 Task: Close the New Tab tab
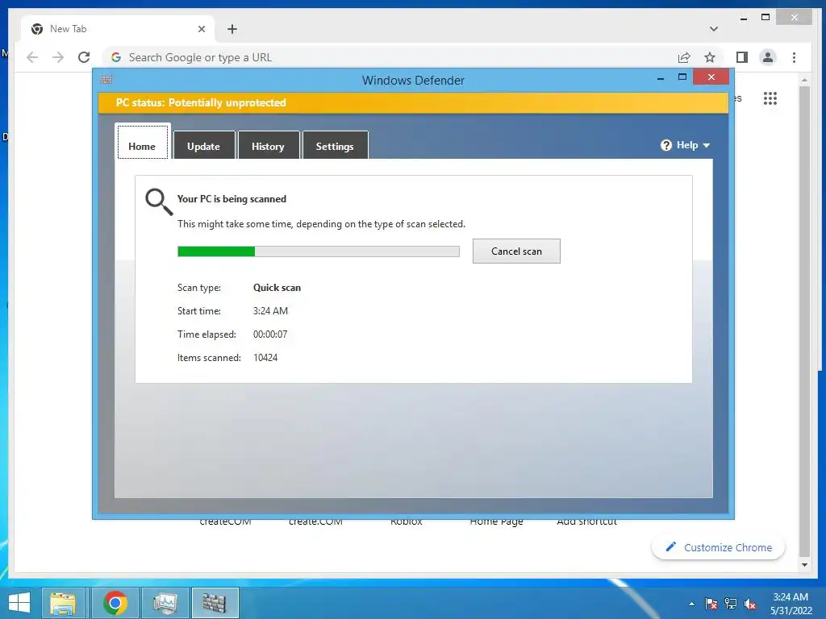click(x=201, y=29)
